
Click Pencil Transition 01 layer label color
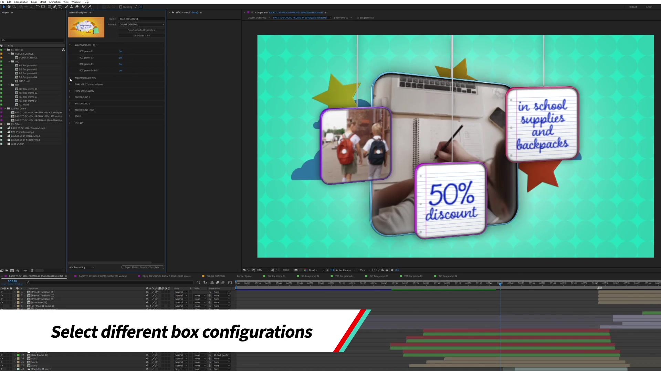(x=18, y=292)
